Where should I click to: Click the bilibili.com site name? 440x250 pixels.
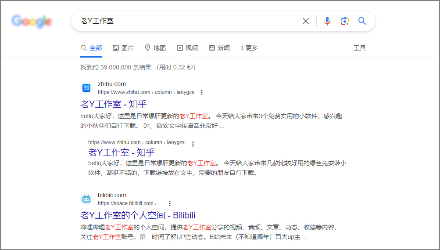[x=112, y=195]
